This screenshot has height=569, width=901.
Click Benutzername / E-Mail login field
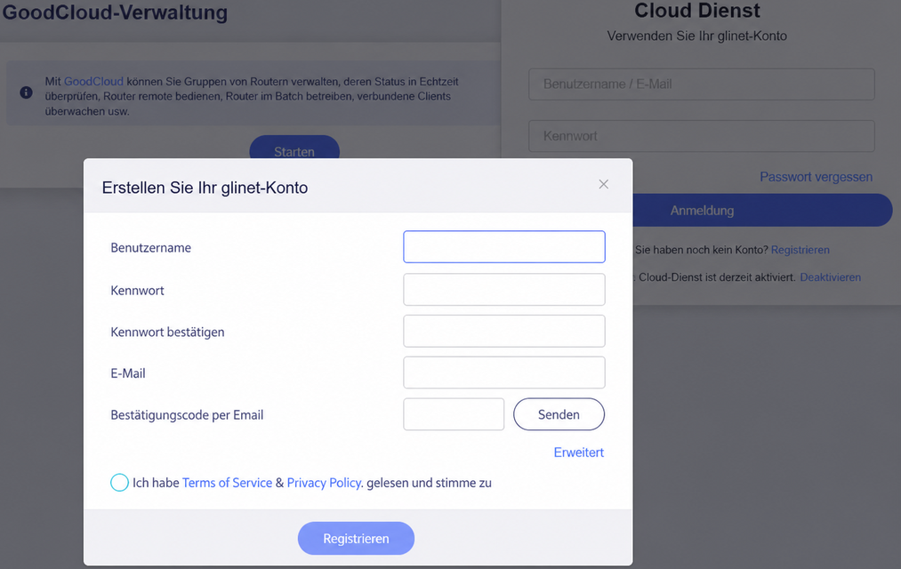(702, 84)
